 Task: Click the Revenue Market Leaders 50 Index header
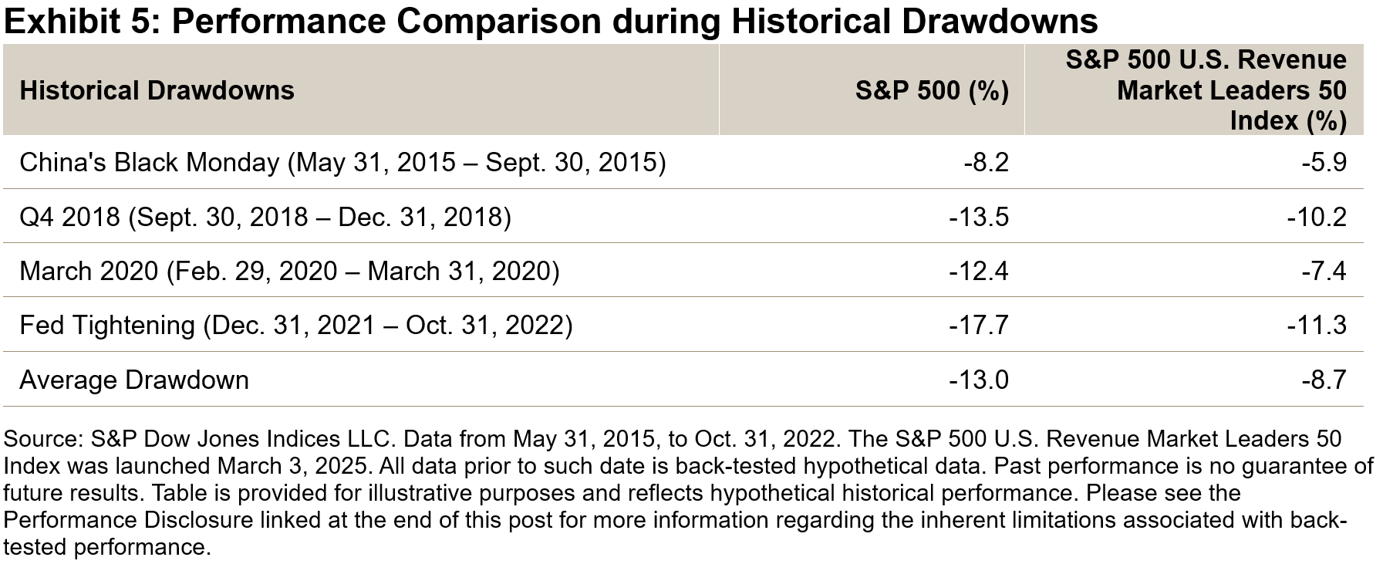(x=1206, y=90)
